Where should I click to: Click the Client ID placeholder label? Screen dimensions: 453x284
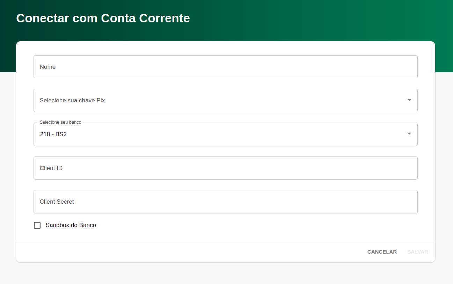51,168
